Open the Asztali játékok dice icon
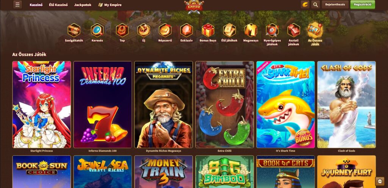The image size is (388, 188). tap(294, 30)
